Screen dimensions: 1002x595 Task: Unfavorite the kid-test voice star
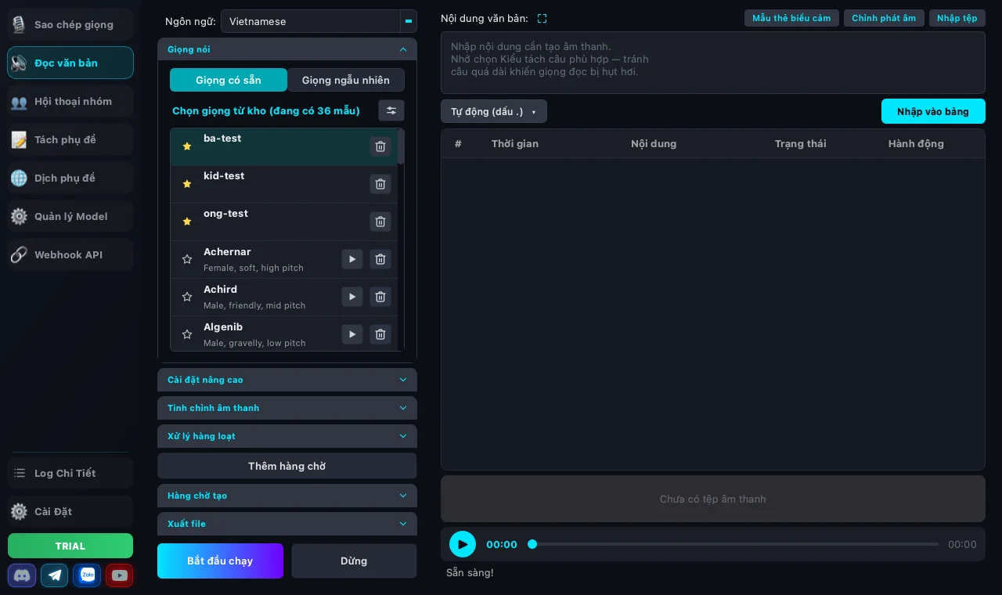(x=187, y=184)
